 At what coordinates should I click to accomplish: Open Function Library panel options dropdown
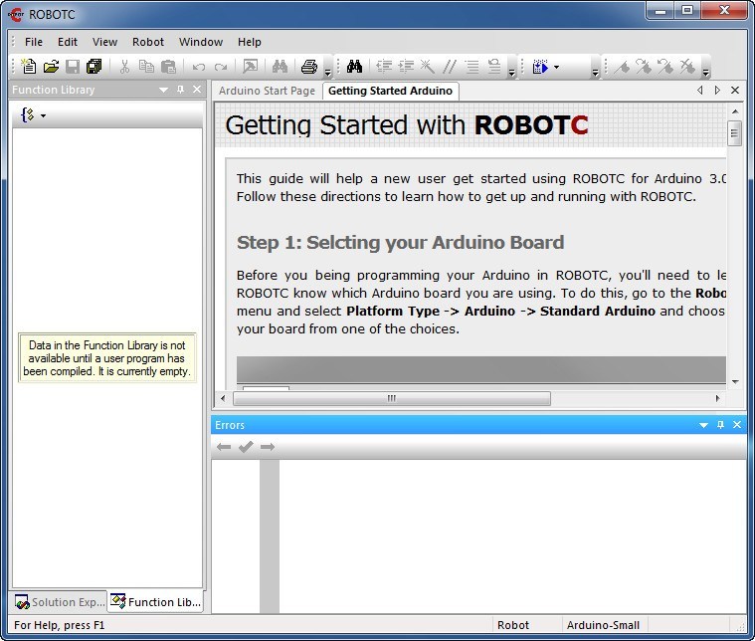tap(164, 90)
